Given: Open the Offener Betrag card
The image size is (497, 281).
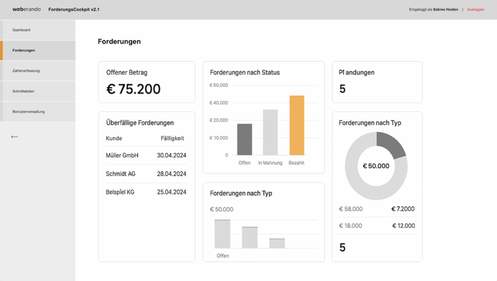Looking at the screenshot, I should click(x=147, y=82).
